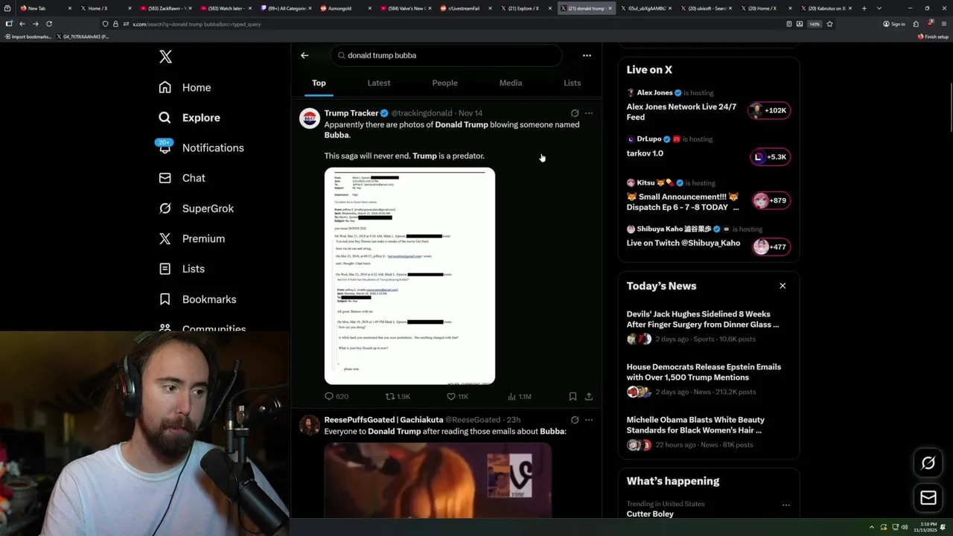Image resolution: width=953 pixels, height=536 pixels.
Task: Click Finish setup bookmark button
Action: tap(933, 36)
